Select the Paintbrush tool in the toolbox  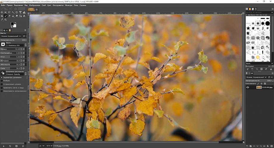(x=6, y=16)
